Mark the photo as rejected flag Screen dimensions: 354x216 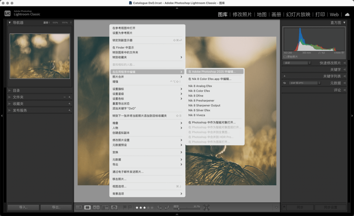pos(130,207)
